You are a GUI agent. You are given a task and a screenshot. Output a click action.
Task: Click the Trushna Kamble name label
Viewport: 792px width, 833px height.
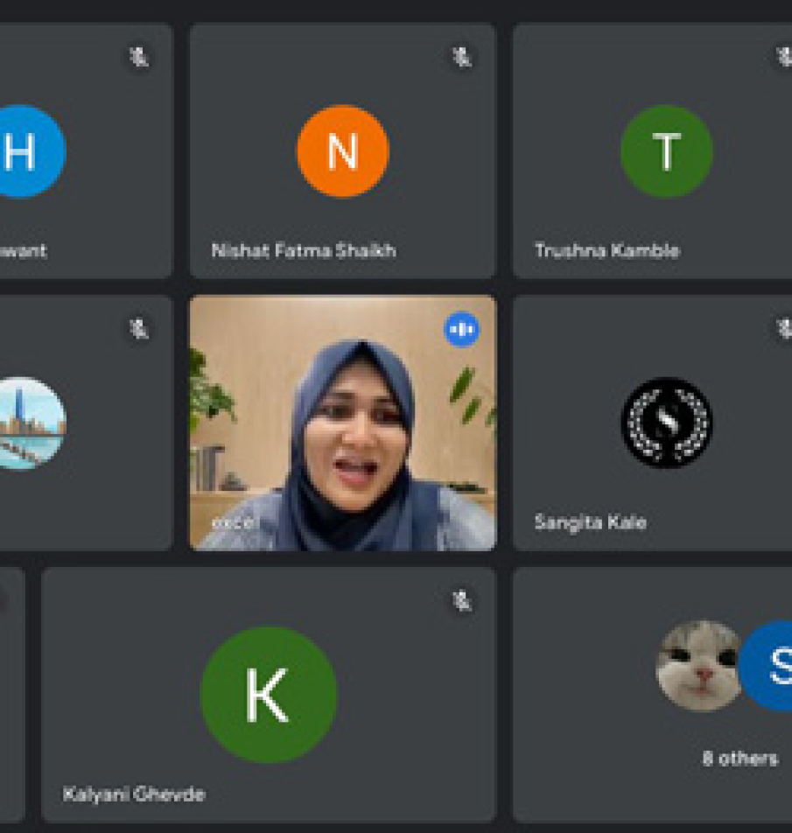coord(606,251)
